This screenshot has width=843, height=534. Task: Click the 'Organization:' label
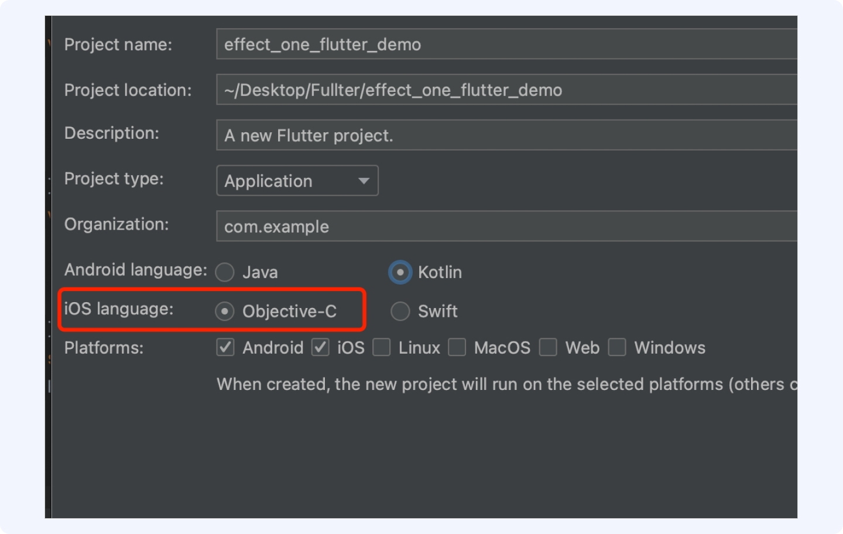116,224
